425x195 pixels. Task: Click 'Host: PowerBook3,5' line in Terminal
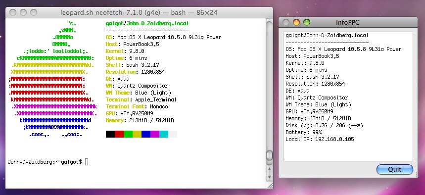pos(132,44)
